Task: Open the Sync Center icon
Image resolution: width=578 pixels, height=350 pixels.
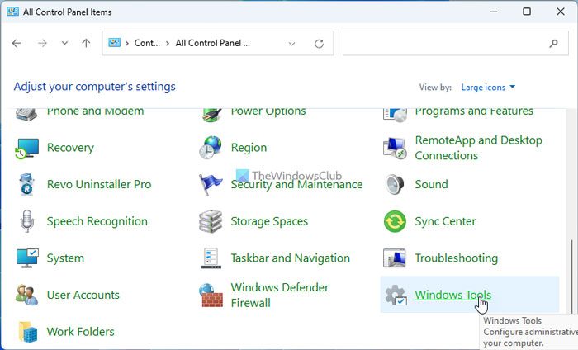Action: 396,221
